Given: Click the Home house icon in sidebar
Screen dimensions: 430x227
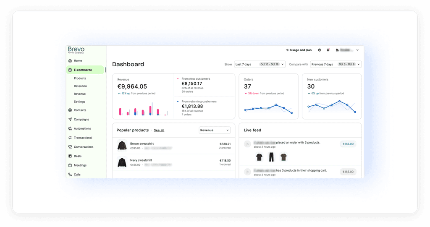Looking at the screenshot, I should click(70, 60).
